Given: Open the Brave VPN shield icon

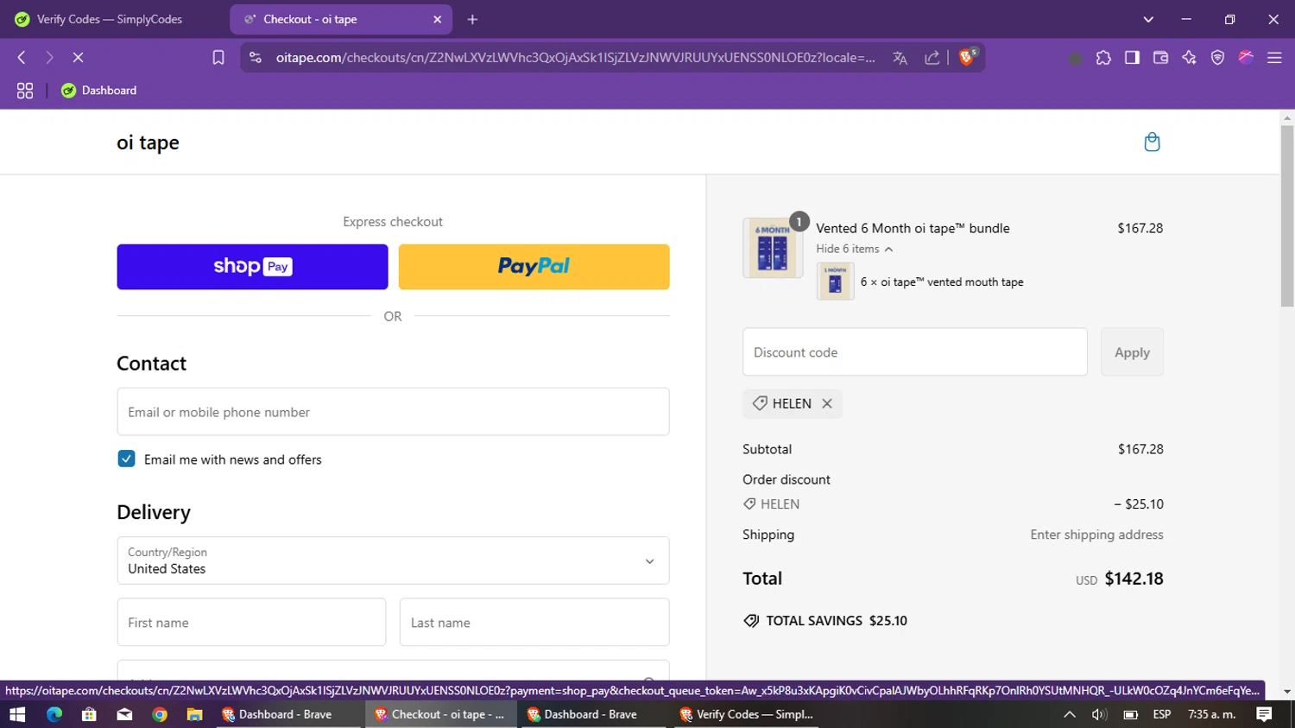Looking at the screenshot, I should coord(1217,58).
